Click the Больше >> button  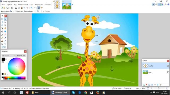(x=21, y=56)
